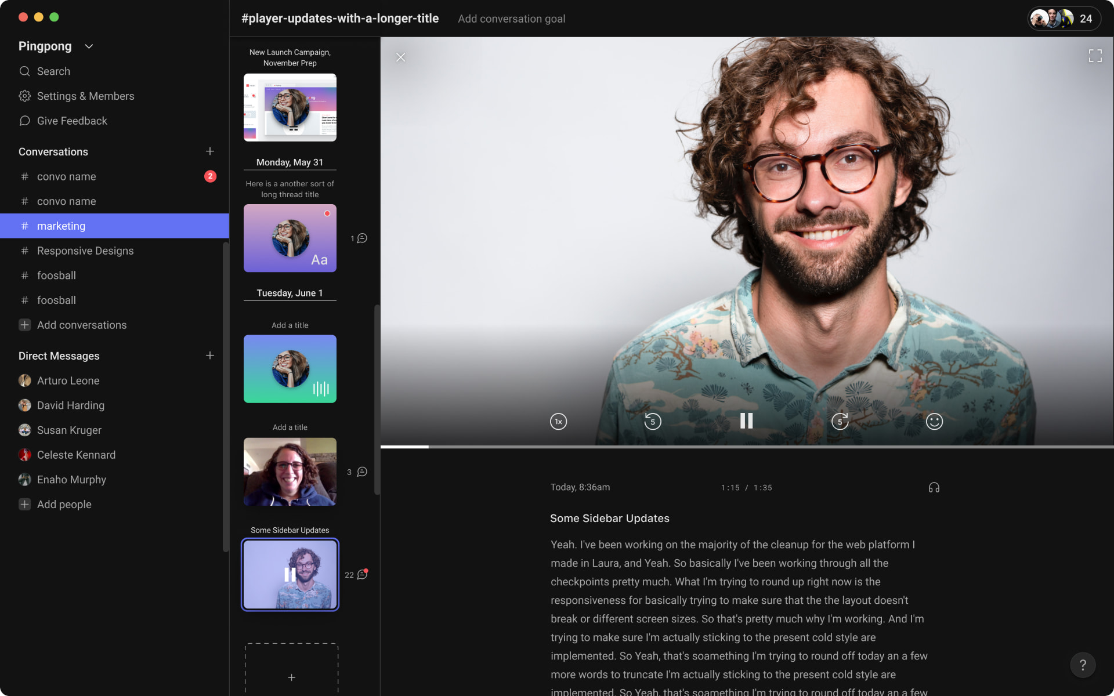Open emoji reaction picker
The width and height of the screenshot is (1114, 696).
click(934, 422)
